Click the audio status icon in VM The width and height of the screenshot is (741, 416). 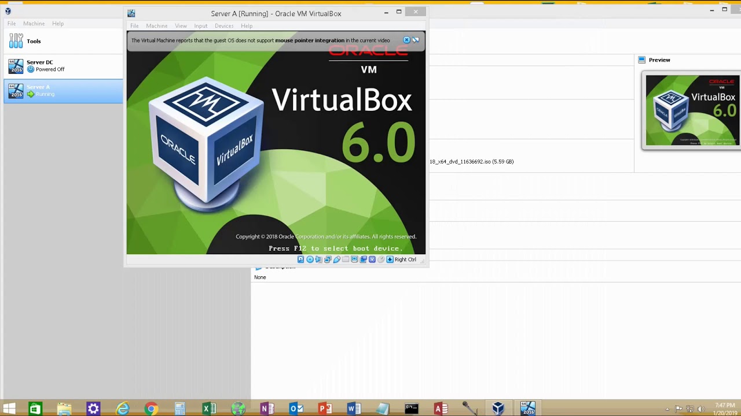pos(318,259)
